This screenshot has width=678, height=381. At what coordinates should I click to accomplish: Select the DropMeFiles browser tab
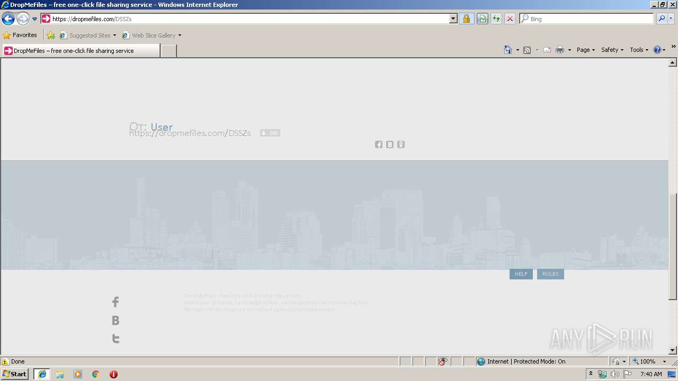[81, 51]
